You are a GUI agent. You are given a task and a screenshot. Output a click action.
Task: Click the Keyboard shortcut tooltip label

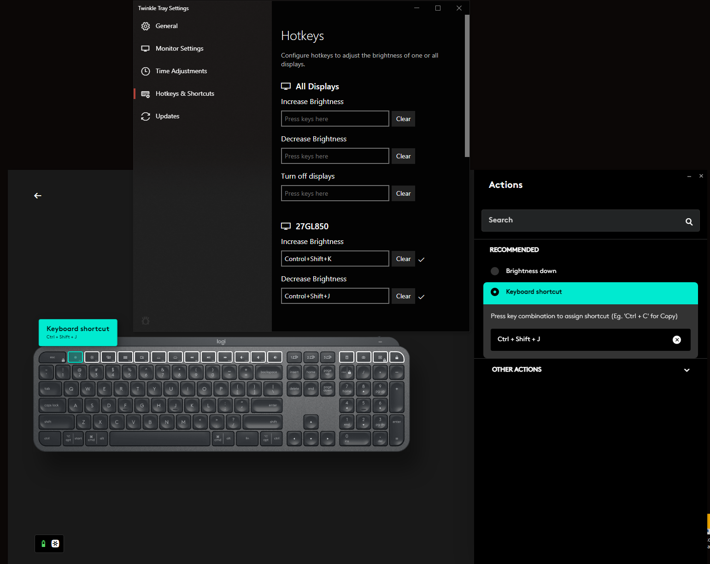pyautogui.click(x=78, y=332)
